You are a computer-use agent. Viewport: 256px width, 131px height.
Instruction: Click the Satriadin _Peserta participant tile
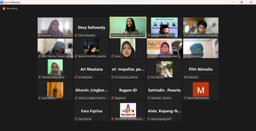(164, 90)
